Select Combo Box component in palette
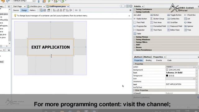Viewport: 199px width, 112px height. click(x=174, y=19)
